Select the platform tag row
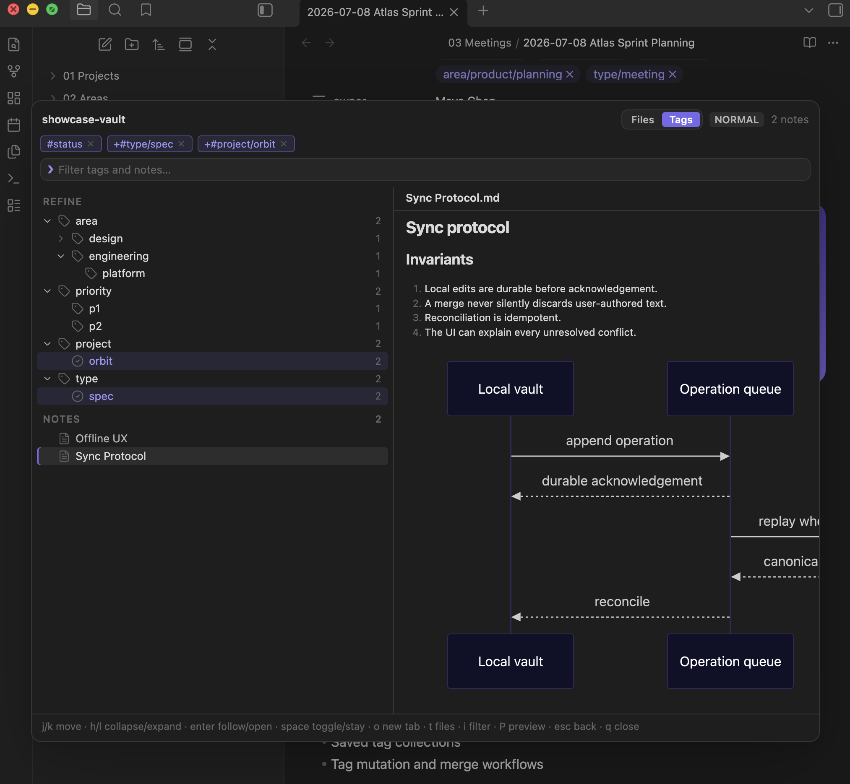 pyautogui.click(x=212, y=274)
